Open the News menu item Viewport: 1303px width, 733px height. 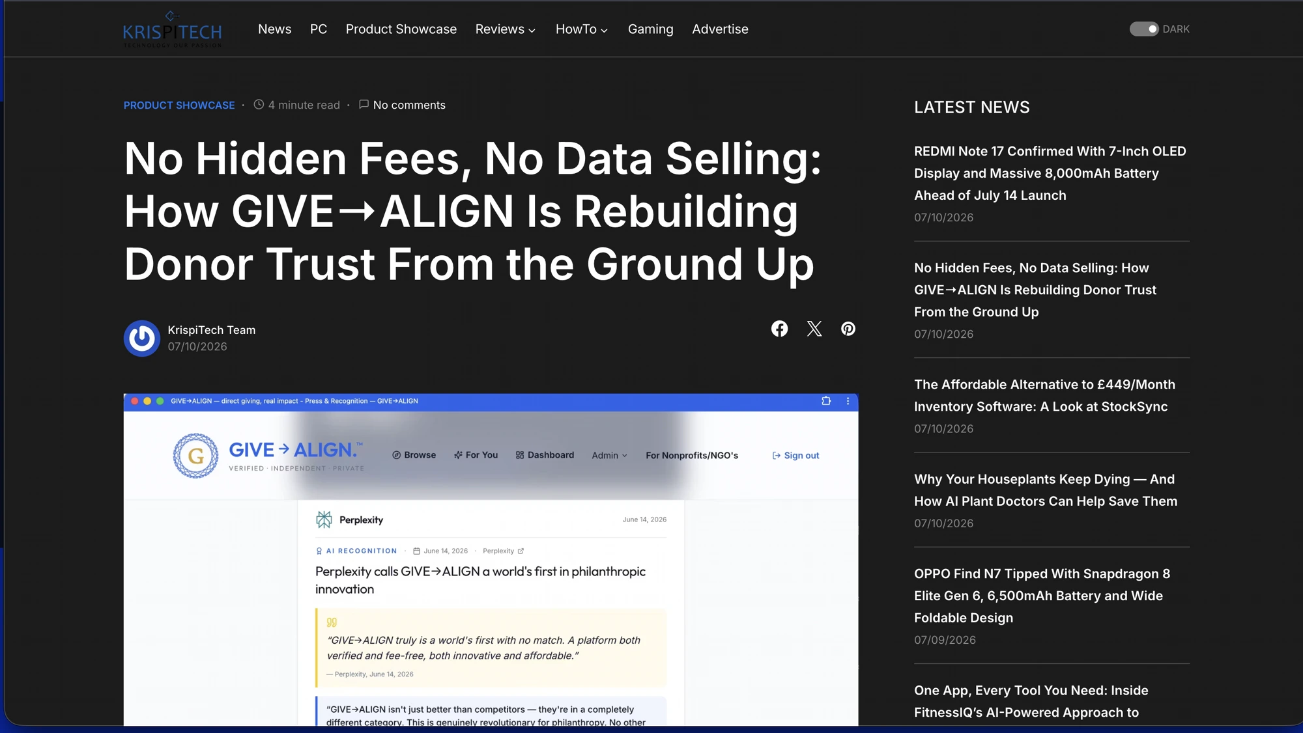click(274, 29)
